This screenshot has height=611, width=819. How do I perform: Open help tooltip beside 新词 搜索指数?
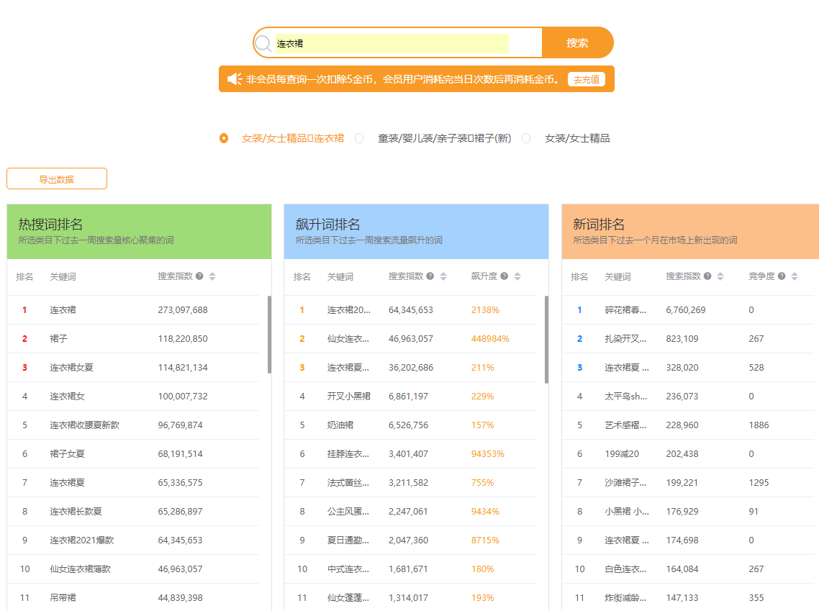click(706, 276)
